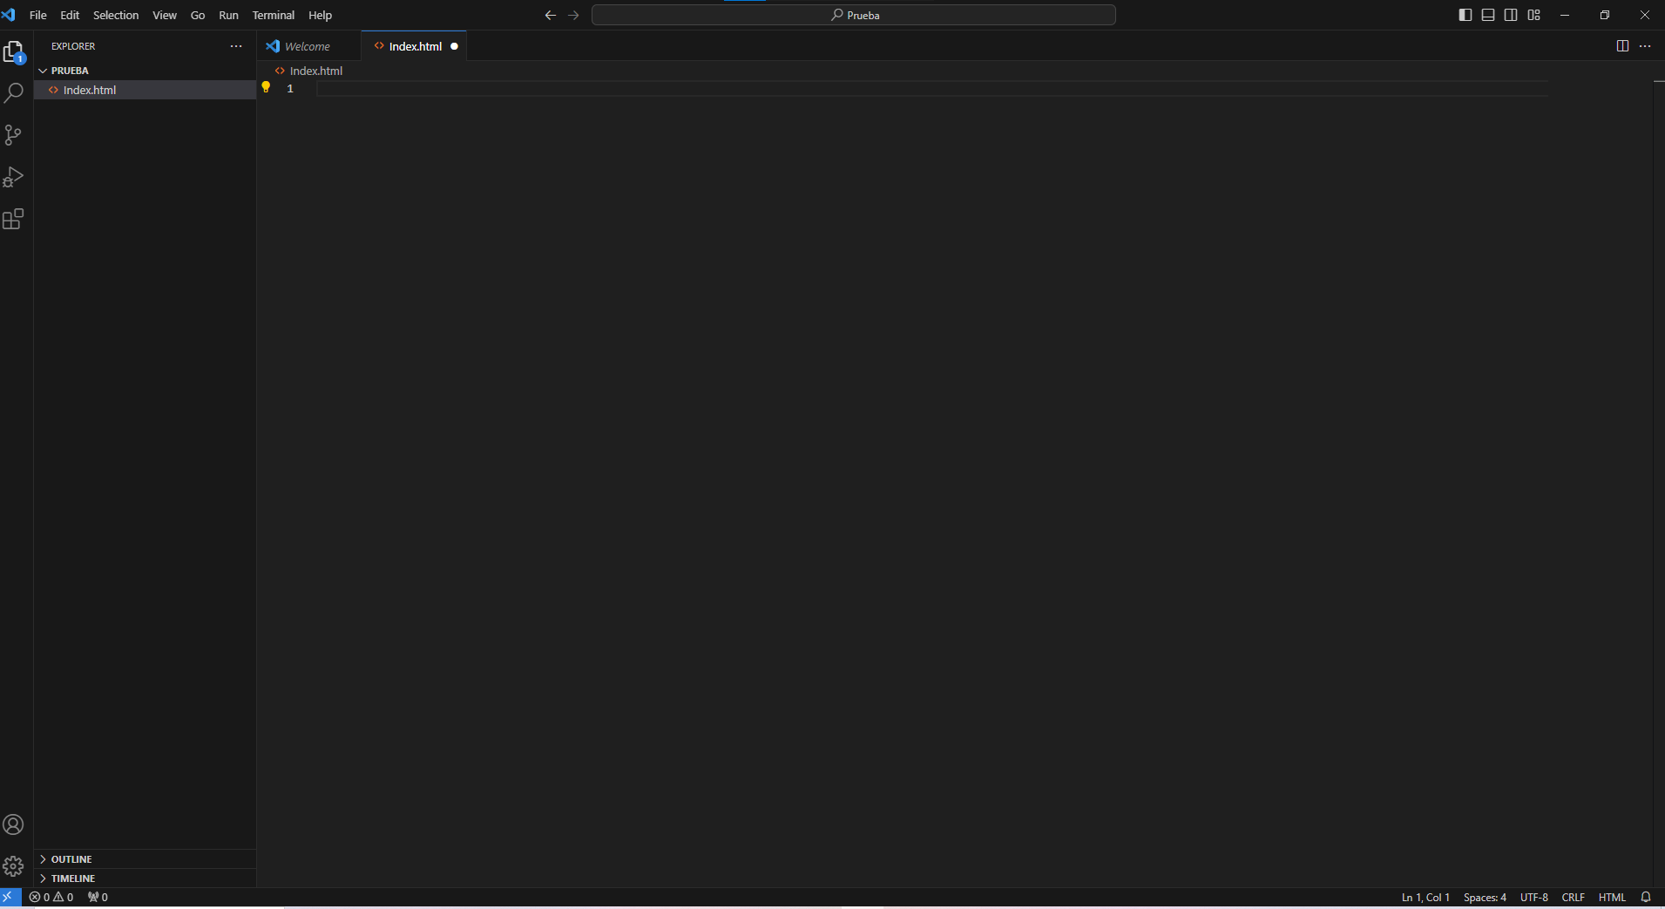Open the File menu

tap(38, 15)
